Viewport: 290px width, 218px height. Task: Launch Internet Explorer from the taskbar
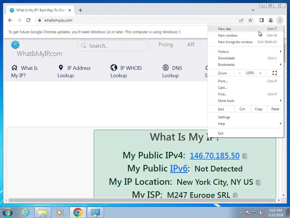pyautogui.click(x=25, y=212)
